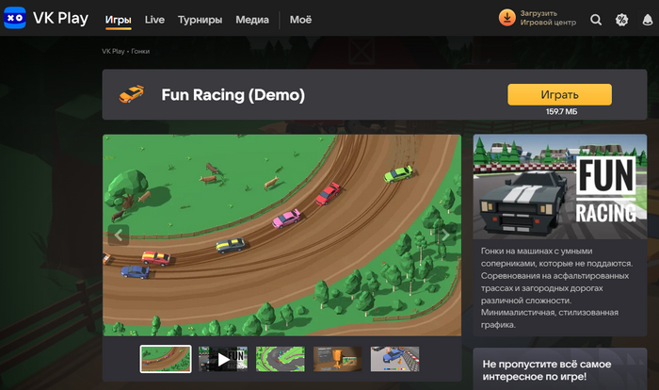Click the Fun Racing orange car icon
Screen dimensions: 659x390
132,94
